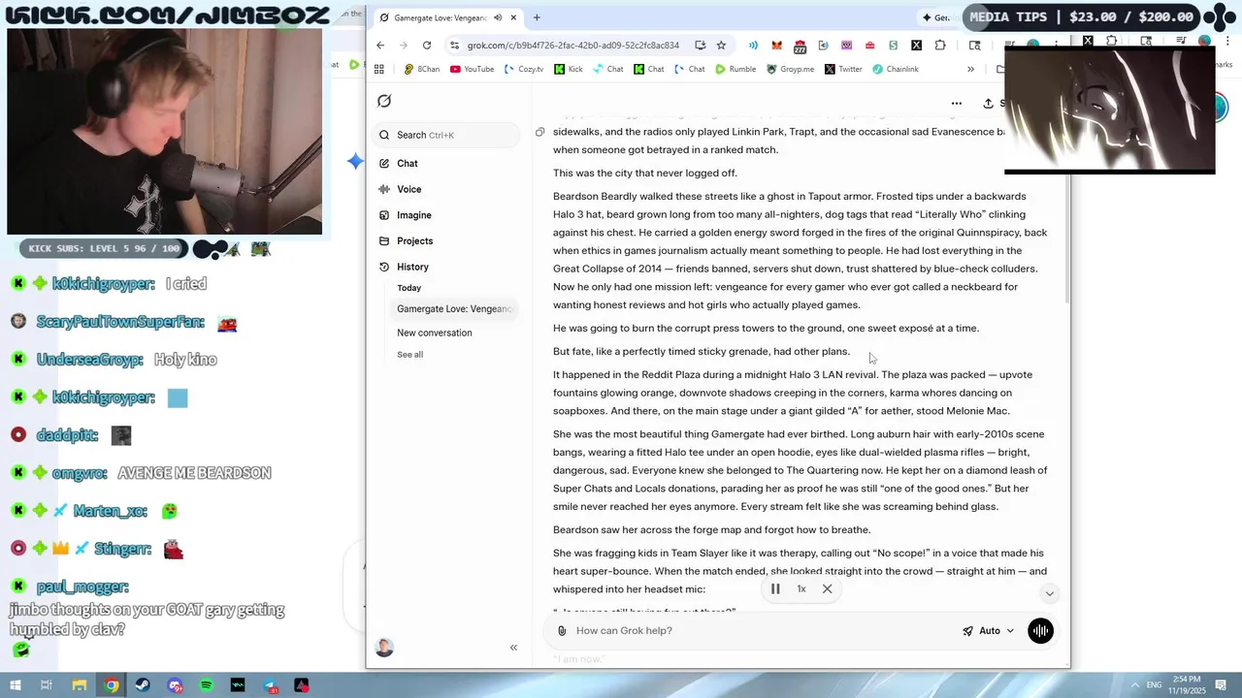Open Steam from the taskbar
The height and width of the screenshot is (698, 1242).
coord(143,685)
